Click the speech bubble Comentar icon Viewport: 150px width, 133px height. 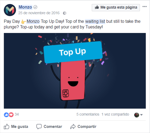pos(39,127)
